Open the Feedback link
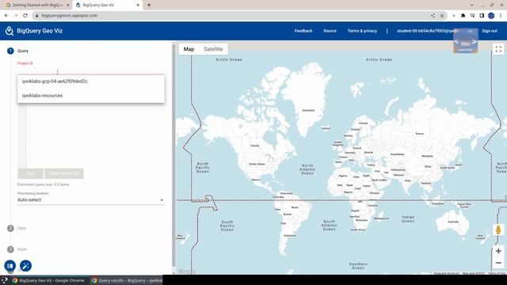The image size is (507, 285). (x=303, y=31)
